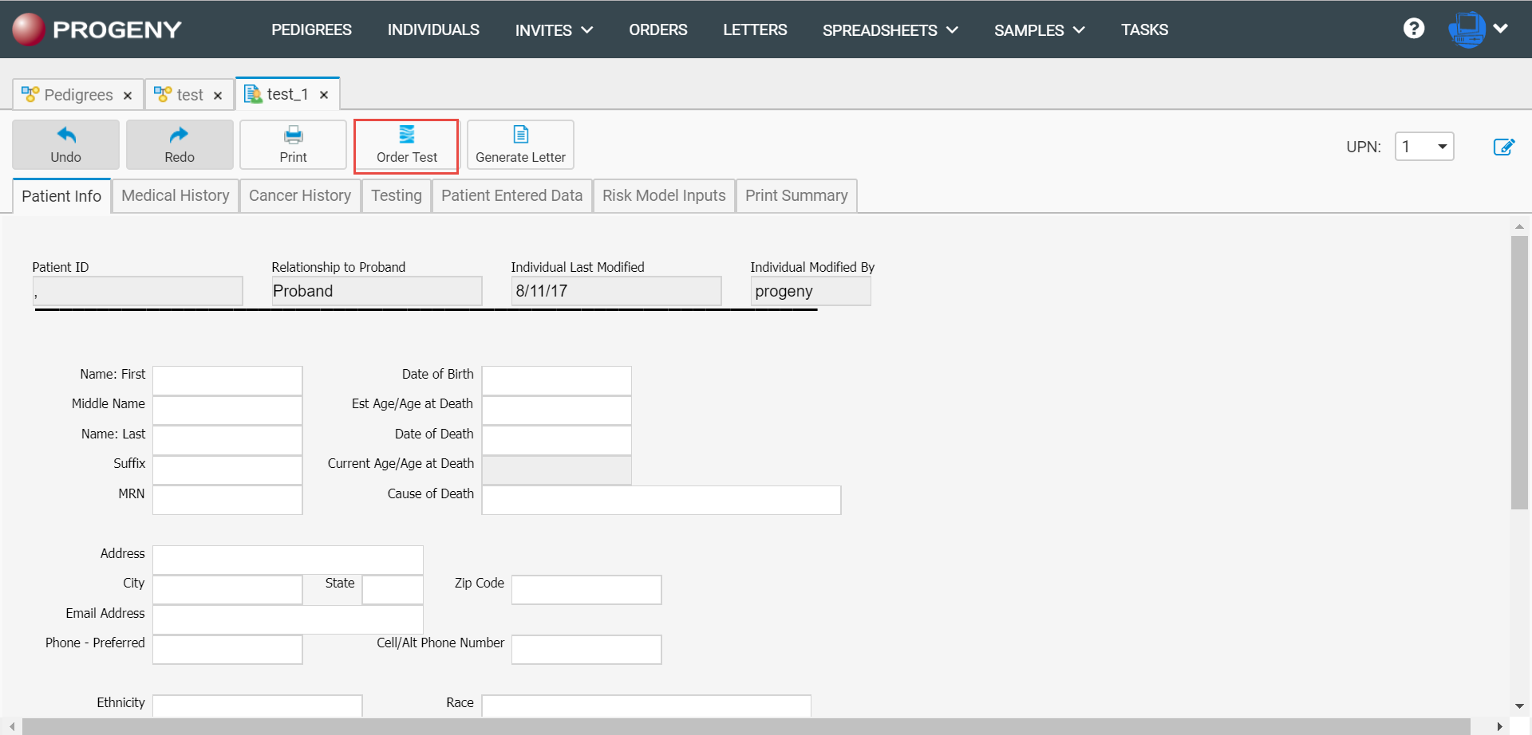Click the Redo arrow button
1532x735 pixels.
point(180,144)
